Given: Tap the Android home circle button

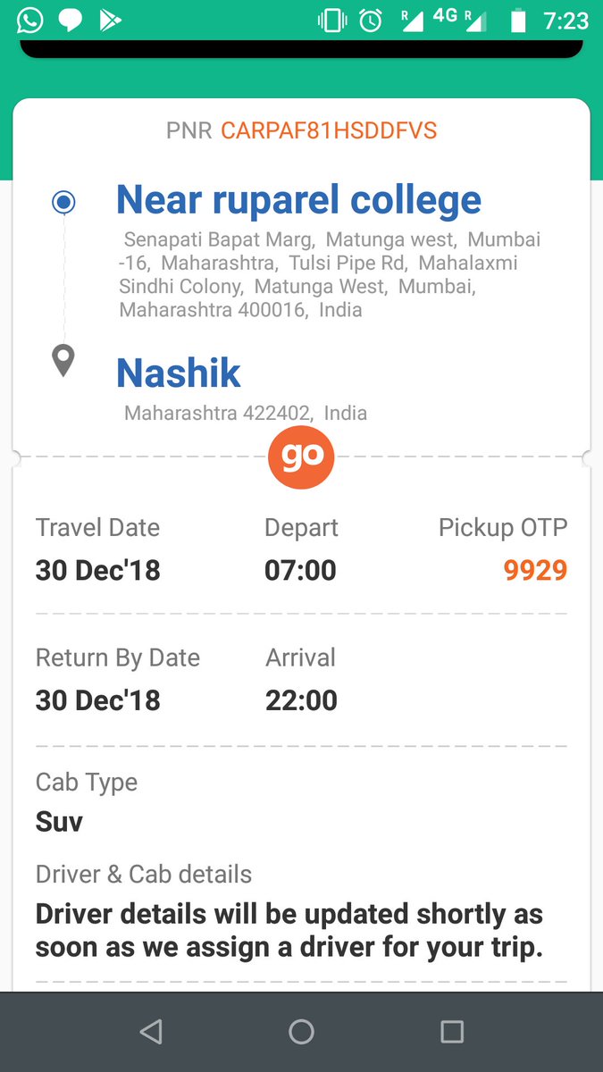Looking at the screenshot, I should [301, 1032].
